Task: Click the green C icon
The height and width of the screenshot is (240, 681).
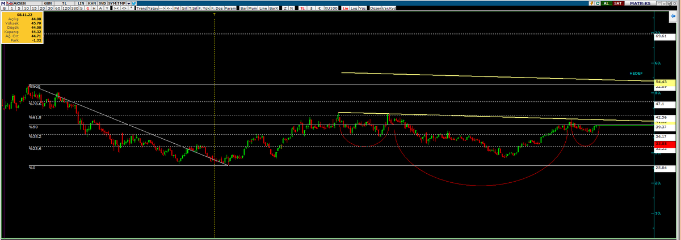Action: pyautogui.click(x=598, y=3)
